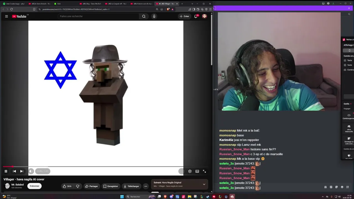This screenshot has height=199, width=354.
Task: Bookmark this page in the browser
Action: pos(34,9)
